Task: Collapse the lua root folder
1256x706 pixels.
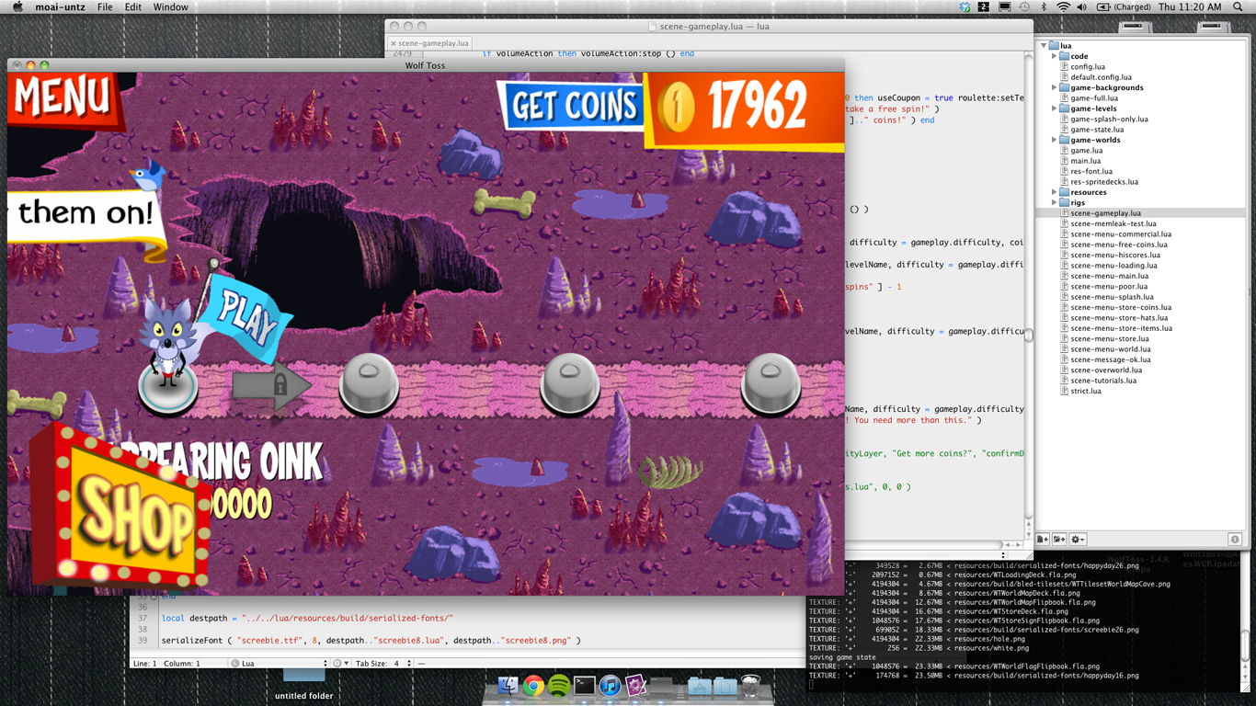Action: (x=1044, y=45)
